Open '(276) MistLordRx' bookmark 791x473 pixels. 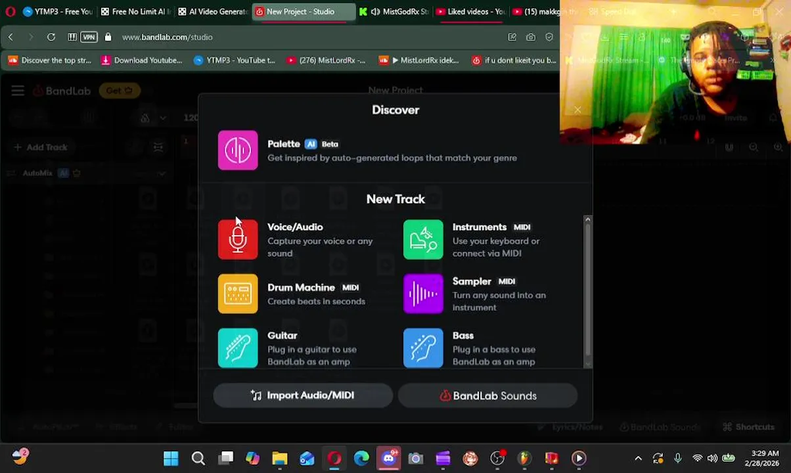point(326,60)
